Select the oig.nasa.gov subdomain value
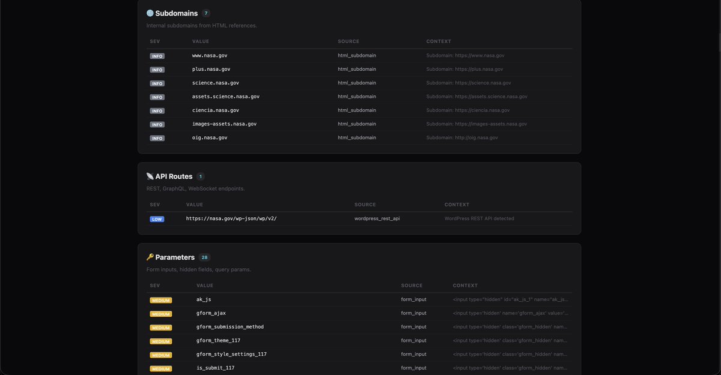721x375 pixels. [210, 138]
